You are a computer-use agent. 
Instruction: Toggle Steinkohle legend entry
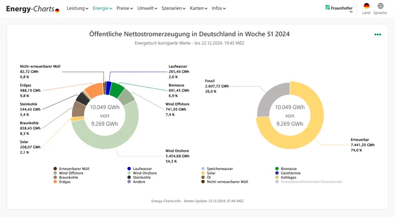139,177
